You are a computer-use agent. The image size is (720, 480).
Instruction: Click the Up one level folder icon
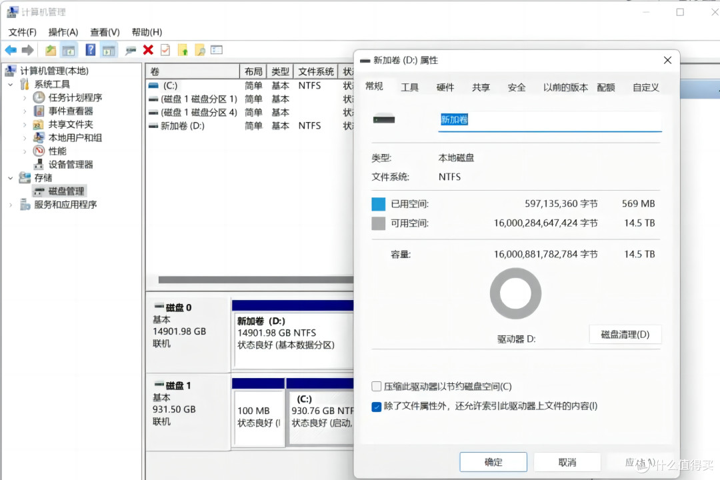(51, 50)
